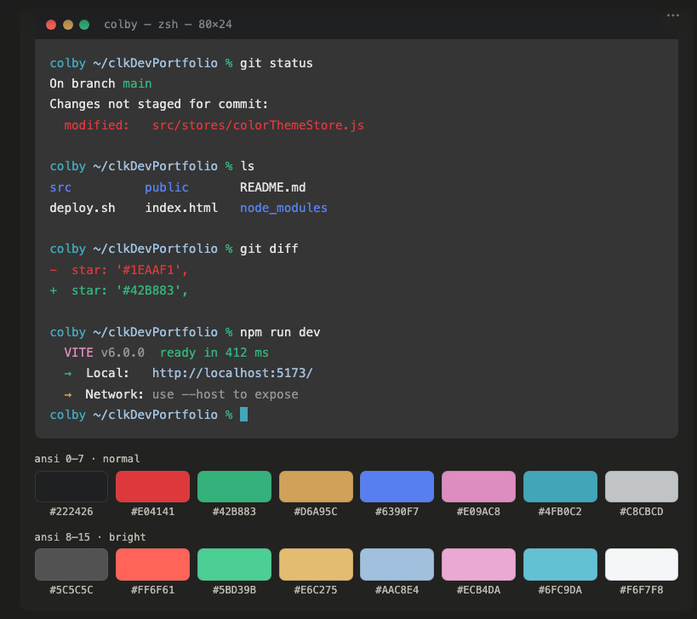This screenshot has height=619, width=697.
Task: Click the yellow arrow before Network
Action: click(68, 394)
